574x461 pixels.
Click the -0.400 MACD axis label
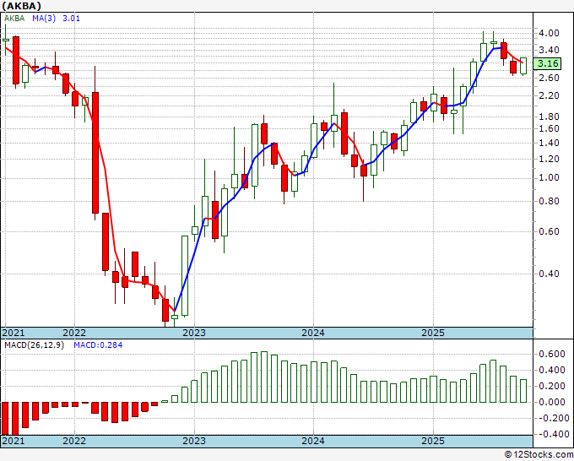(552, 434)
